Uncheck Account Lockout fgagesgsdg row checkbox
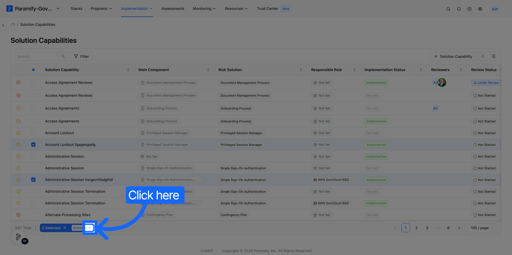This screenshot has height=255, width=512. tap(33, 145)
